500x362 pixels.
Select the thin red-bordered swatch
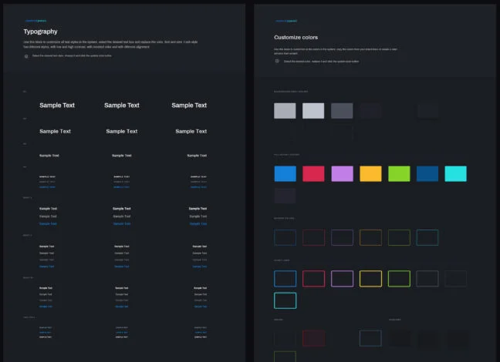tap(313, 237)
